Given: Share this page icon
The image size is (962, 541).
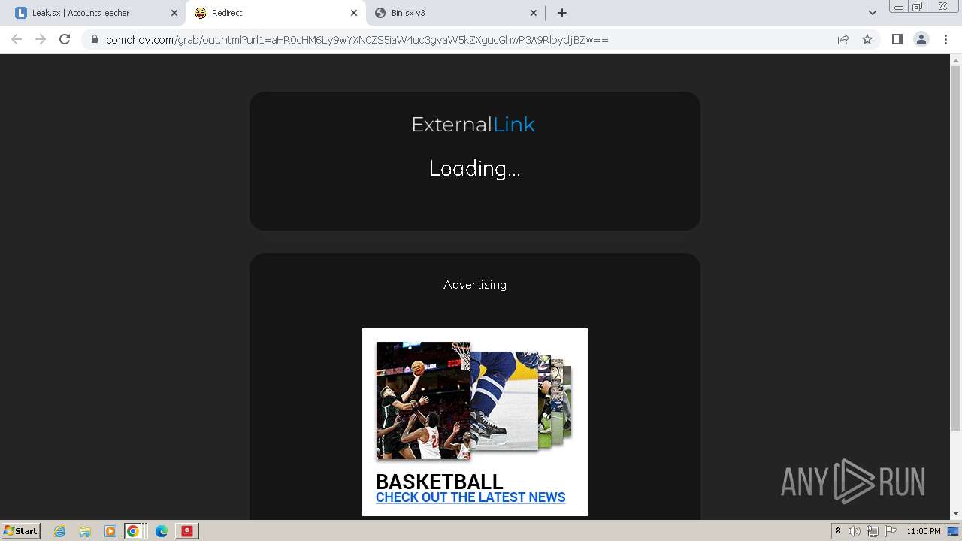Looking at the screenshot, I should point(843,39).
